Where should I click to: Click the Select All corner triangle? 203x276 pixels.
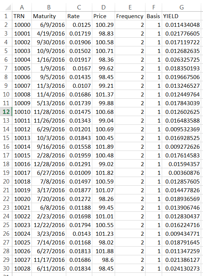tap(8, 7)
